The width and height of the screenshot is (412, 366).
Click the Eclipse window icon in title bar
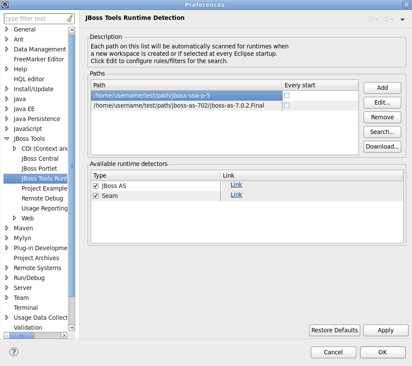pos(5,4)
